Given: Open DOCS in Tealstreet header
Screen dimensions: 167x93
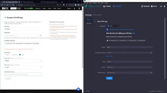Looking at the screenshot, I should coord(154,6).
